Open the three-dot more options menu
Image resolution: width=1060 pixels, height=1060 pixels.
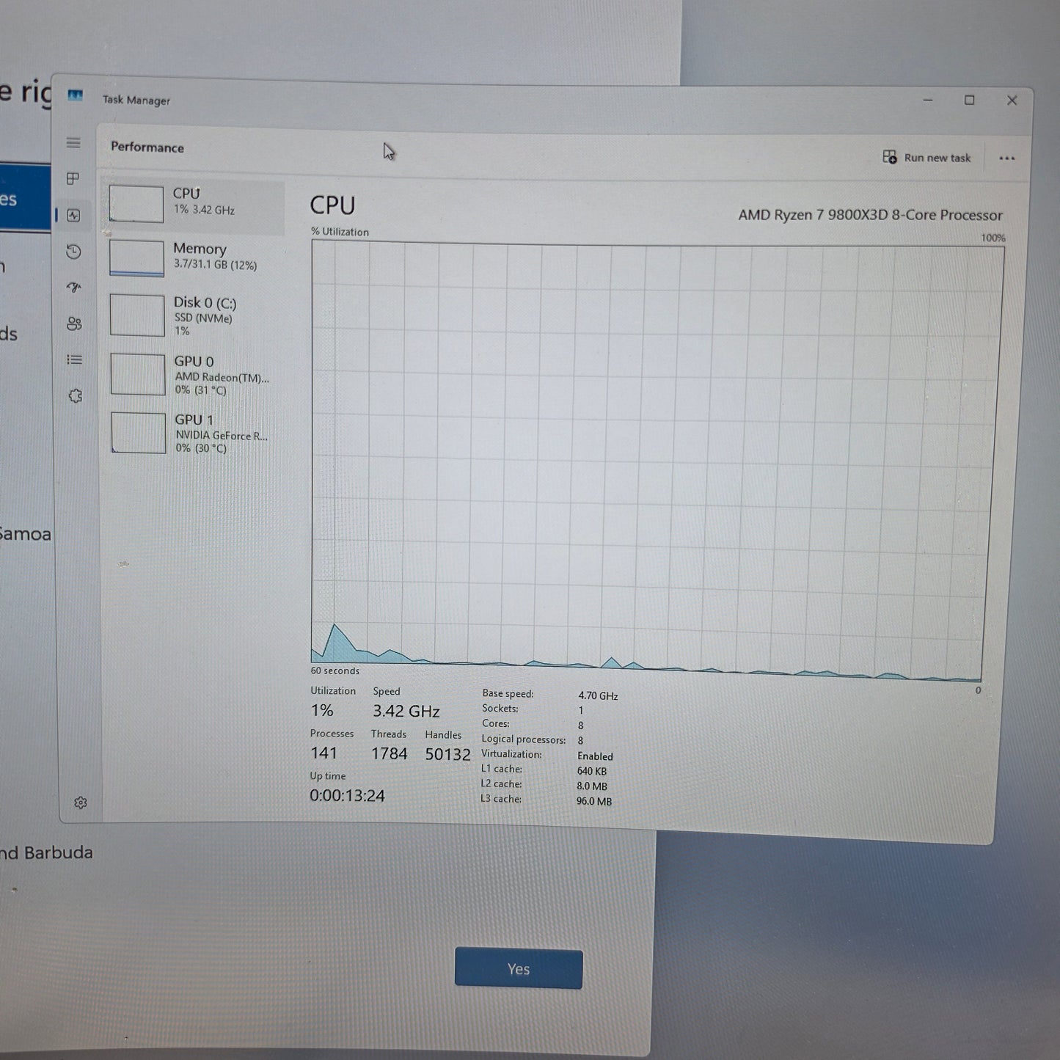point(1006,158)
